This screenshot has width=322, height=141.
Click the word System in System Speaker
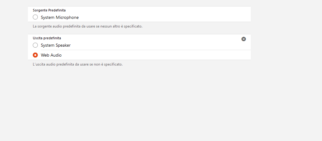tap(48, 45)
